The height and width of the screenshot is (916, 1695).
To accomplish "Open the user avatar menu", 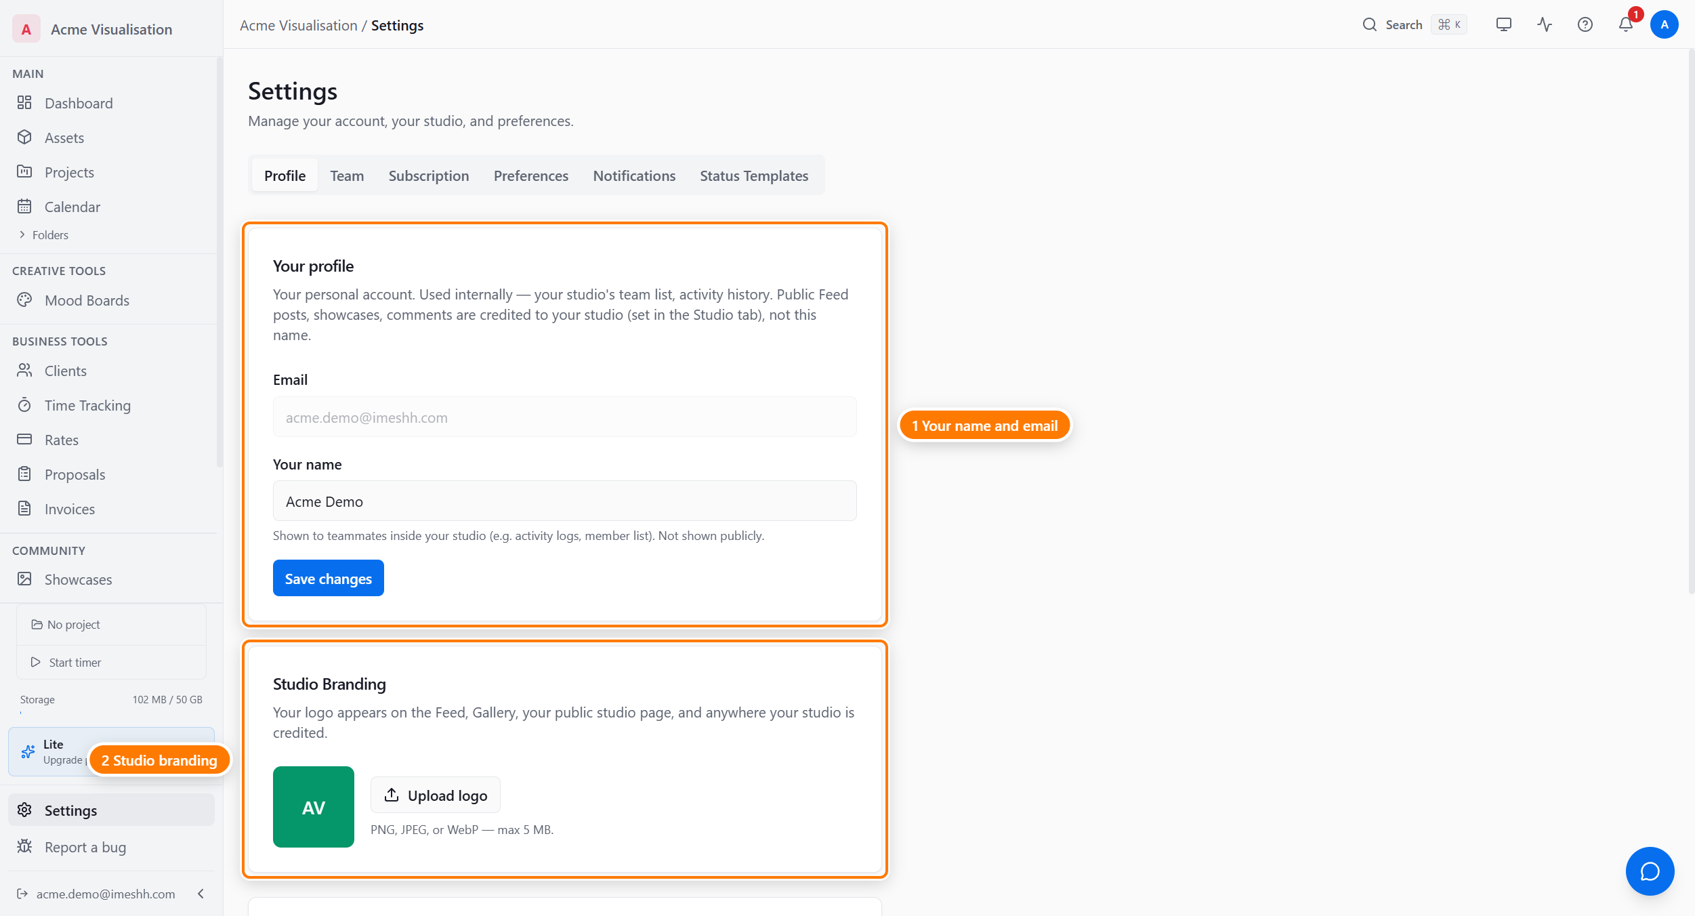I will pos(1665,24).
